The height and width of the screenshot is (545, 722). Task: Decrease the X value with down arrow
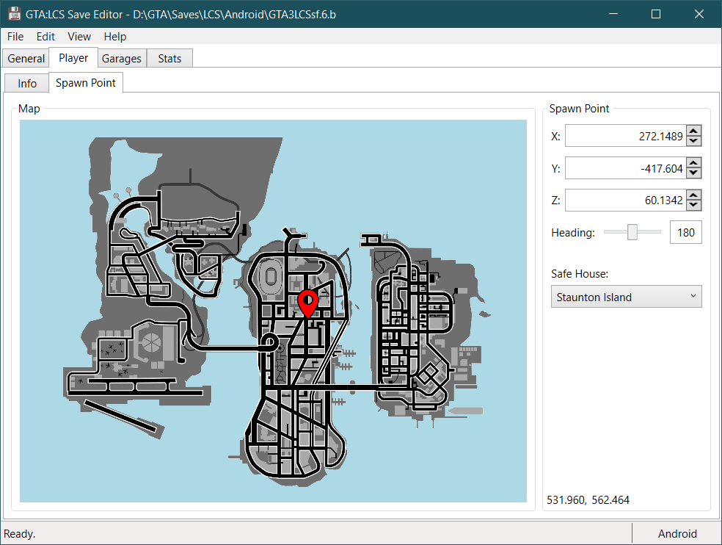click(694, 141)
